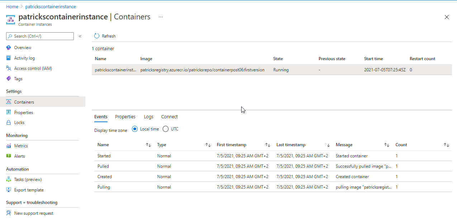
Task: Open the Logs tab
Action: (148, 117)
